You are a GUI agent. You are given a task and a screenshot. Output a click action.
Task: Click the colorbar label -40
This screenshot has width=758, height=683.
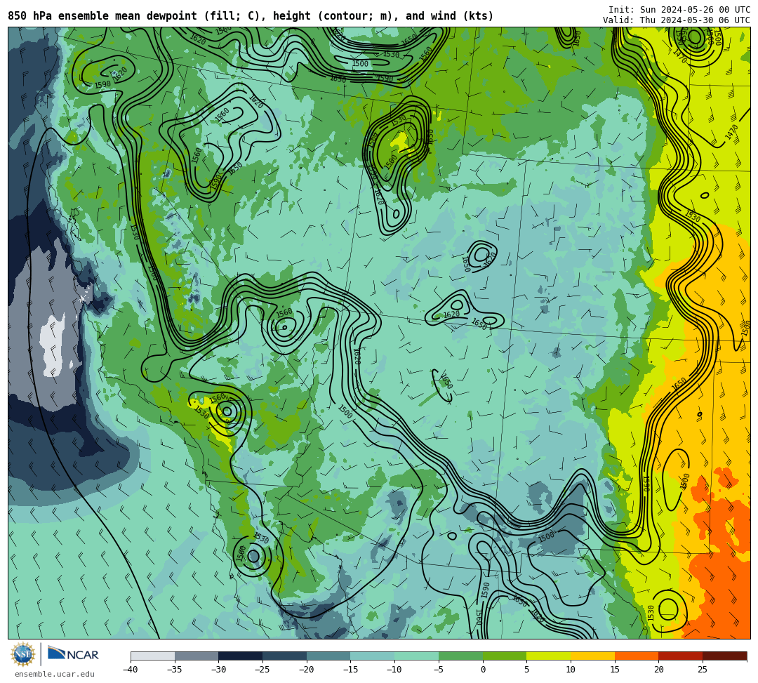[x=131, y=670]
